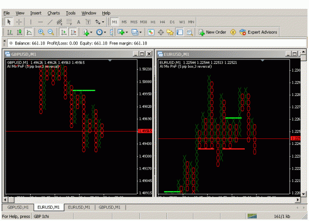Click the EURUSD,M1 window title icon
Screen dimensions: 309x221
pyautogui.click(x=160, y=54)
